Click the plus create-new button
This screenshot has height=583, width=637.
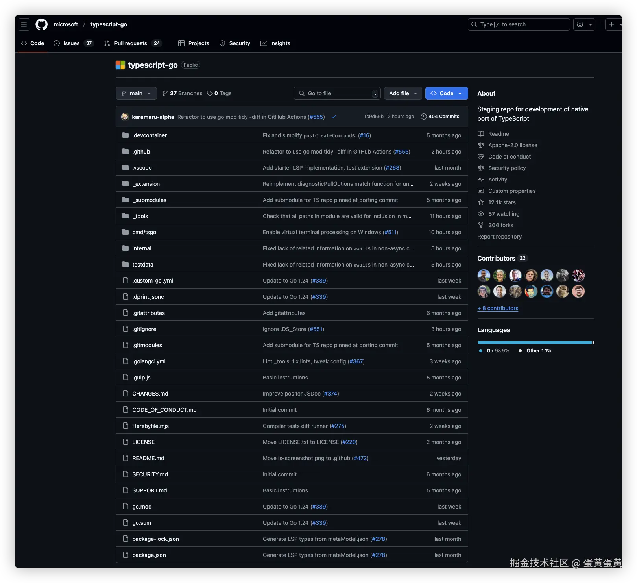(611, 24)
